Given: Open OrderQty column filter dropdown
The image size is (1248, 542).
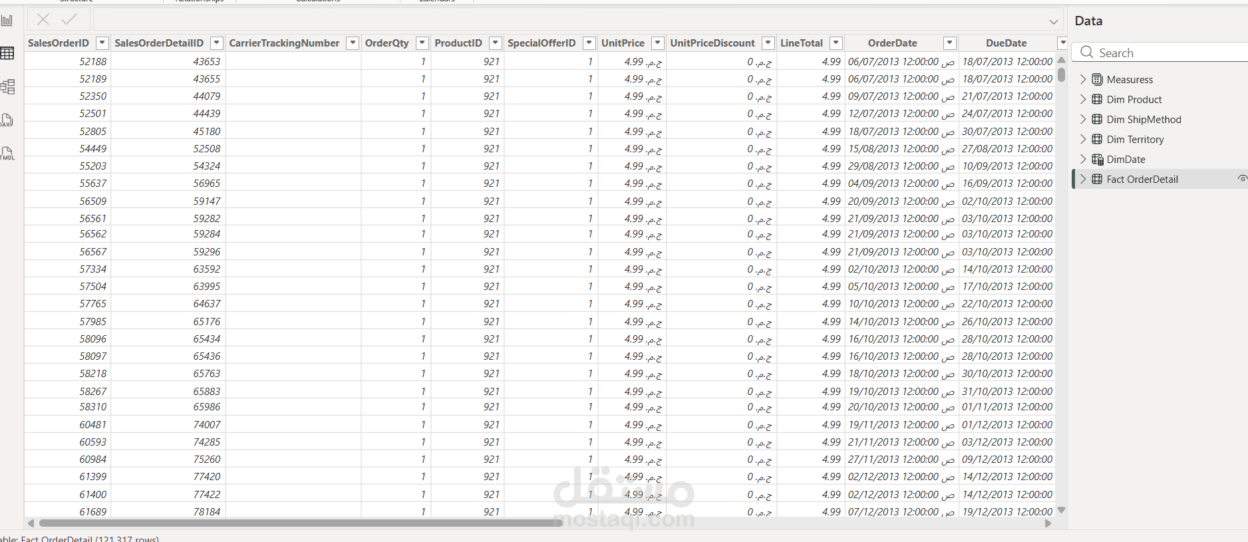Looking at the screenshot, I should (422, 43).
